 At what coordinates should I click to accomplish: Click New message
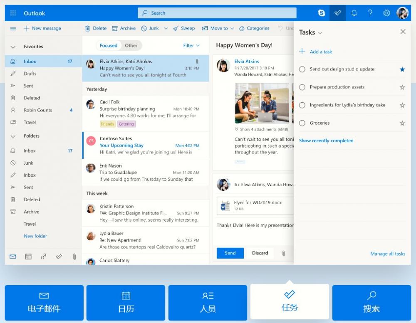pos(42,28)
